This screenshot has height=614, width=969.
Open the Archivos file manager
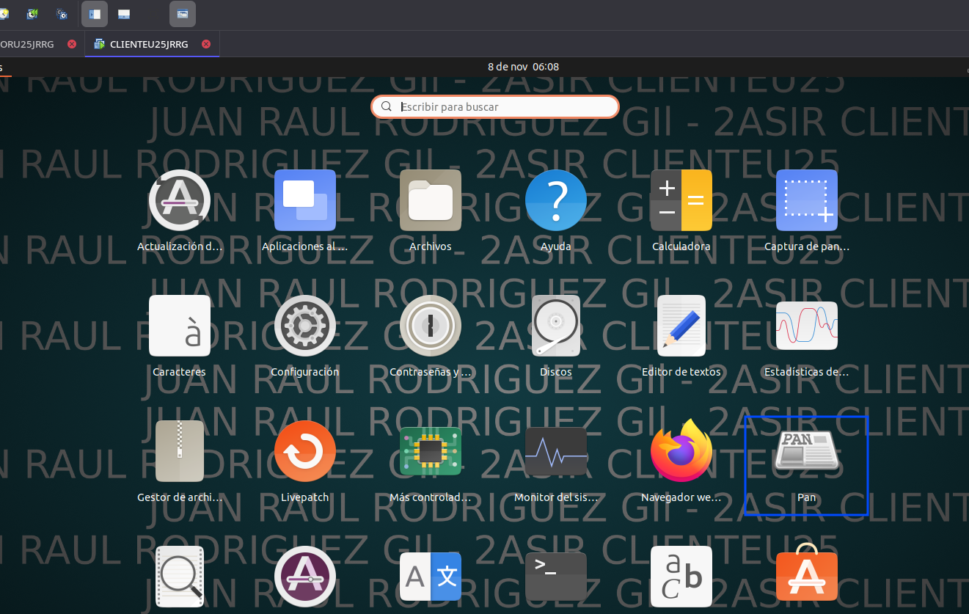coord(431,200)
